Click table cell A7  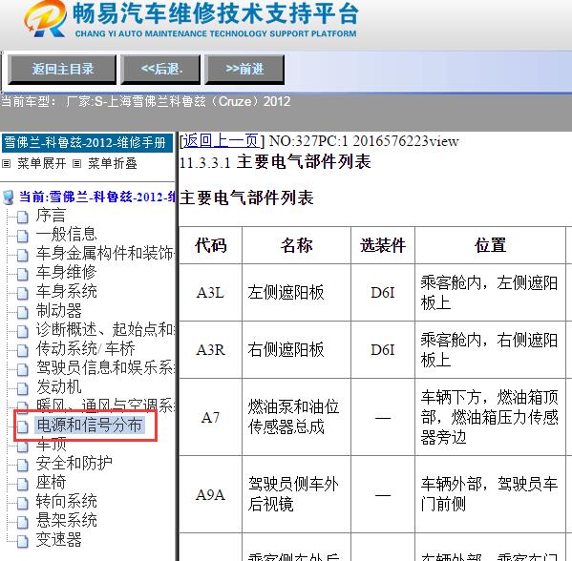(210, 417)
